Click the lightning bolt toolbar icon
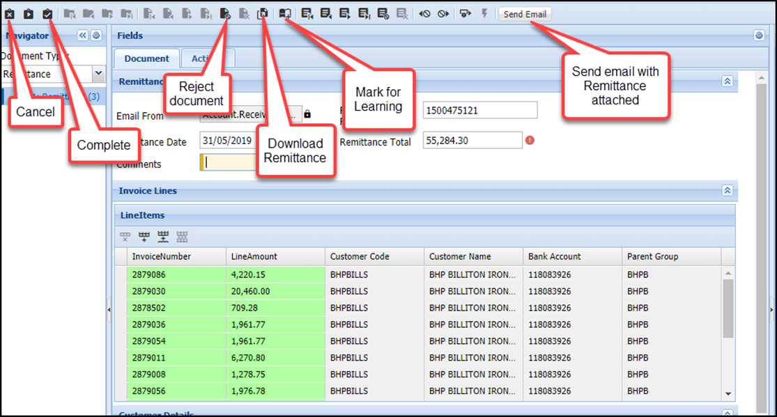 pyautogui.click(x=484, y=14)
